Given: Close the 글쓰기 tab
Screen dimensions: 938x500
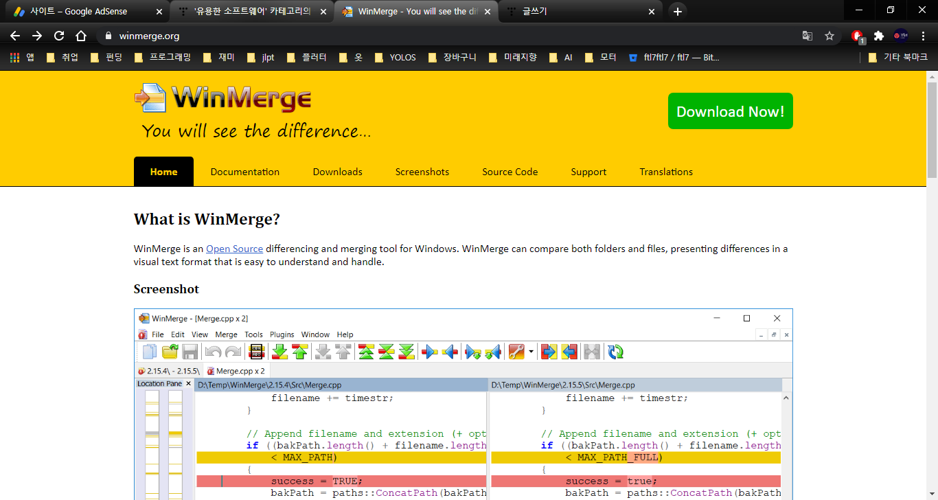Looking at the screenshot, I should (652, 12).
